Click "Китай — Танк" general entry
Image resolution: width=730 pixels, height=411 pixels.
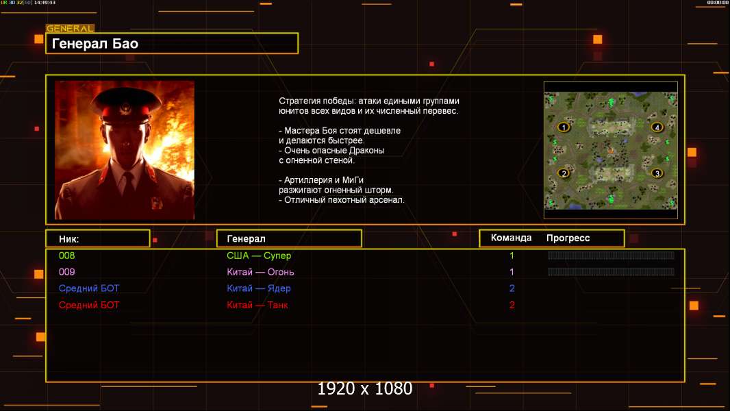(x=257, y=305)
